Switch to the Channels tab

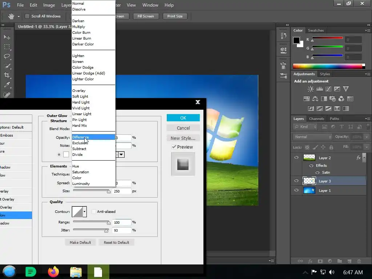316,119
